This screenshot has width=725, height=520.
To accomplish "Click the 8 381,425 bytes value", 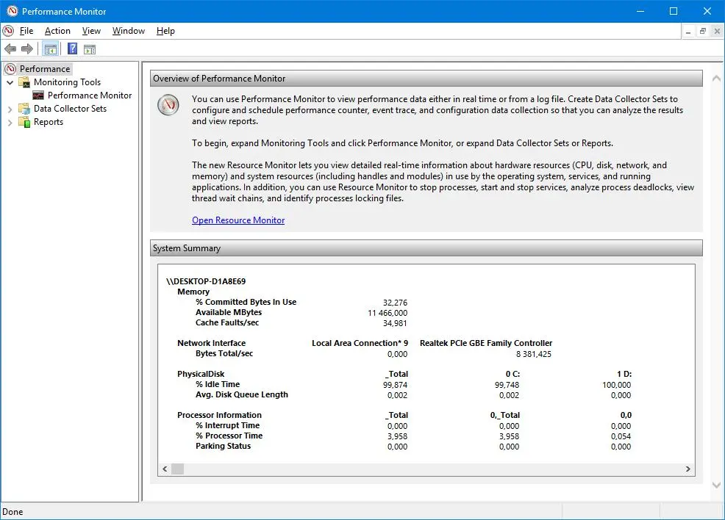I will [534, 354].
